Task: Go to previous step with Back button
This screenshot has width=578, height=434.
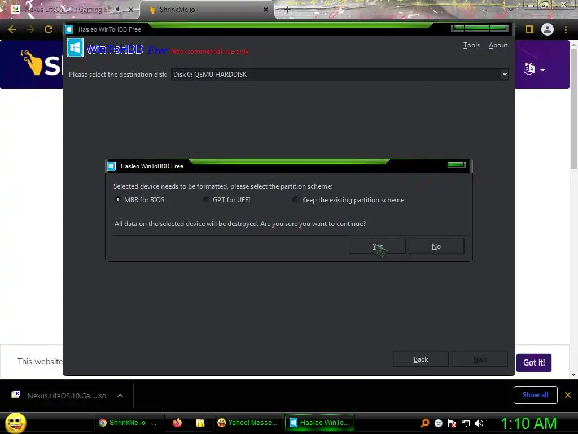Action: [x=421, y=359]
